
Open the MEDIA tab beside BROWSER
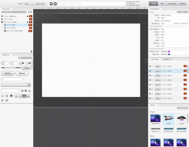[166, 59]
